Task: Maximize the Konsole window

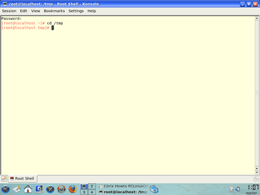Action: point(249,4)
